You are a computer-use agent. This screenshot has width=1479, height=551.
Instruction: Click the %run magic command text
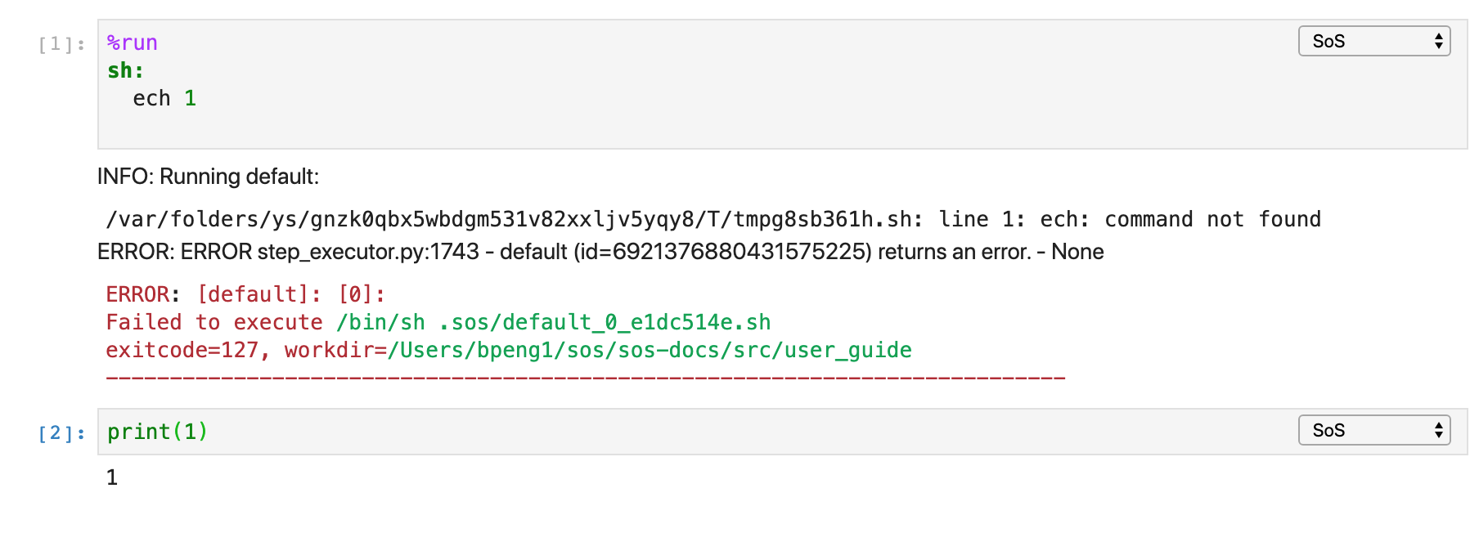click(x=133, y=42)
